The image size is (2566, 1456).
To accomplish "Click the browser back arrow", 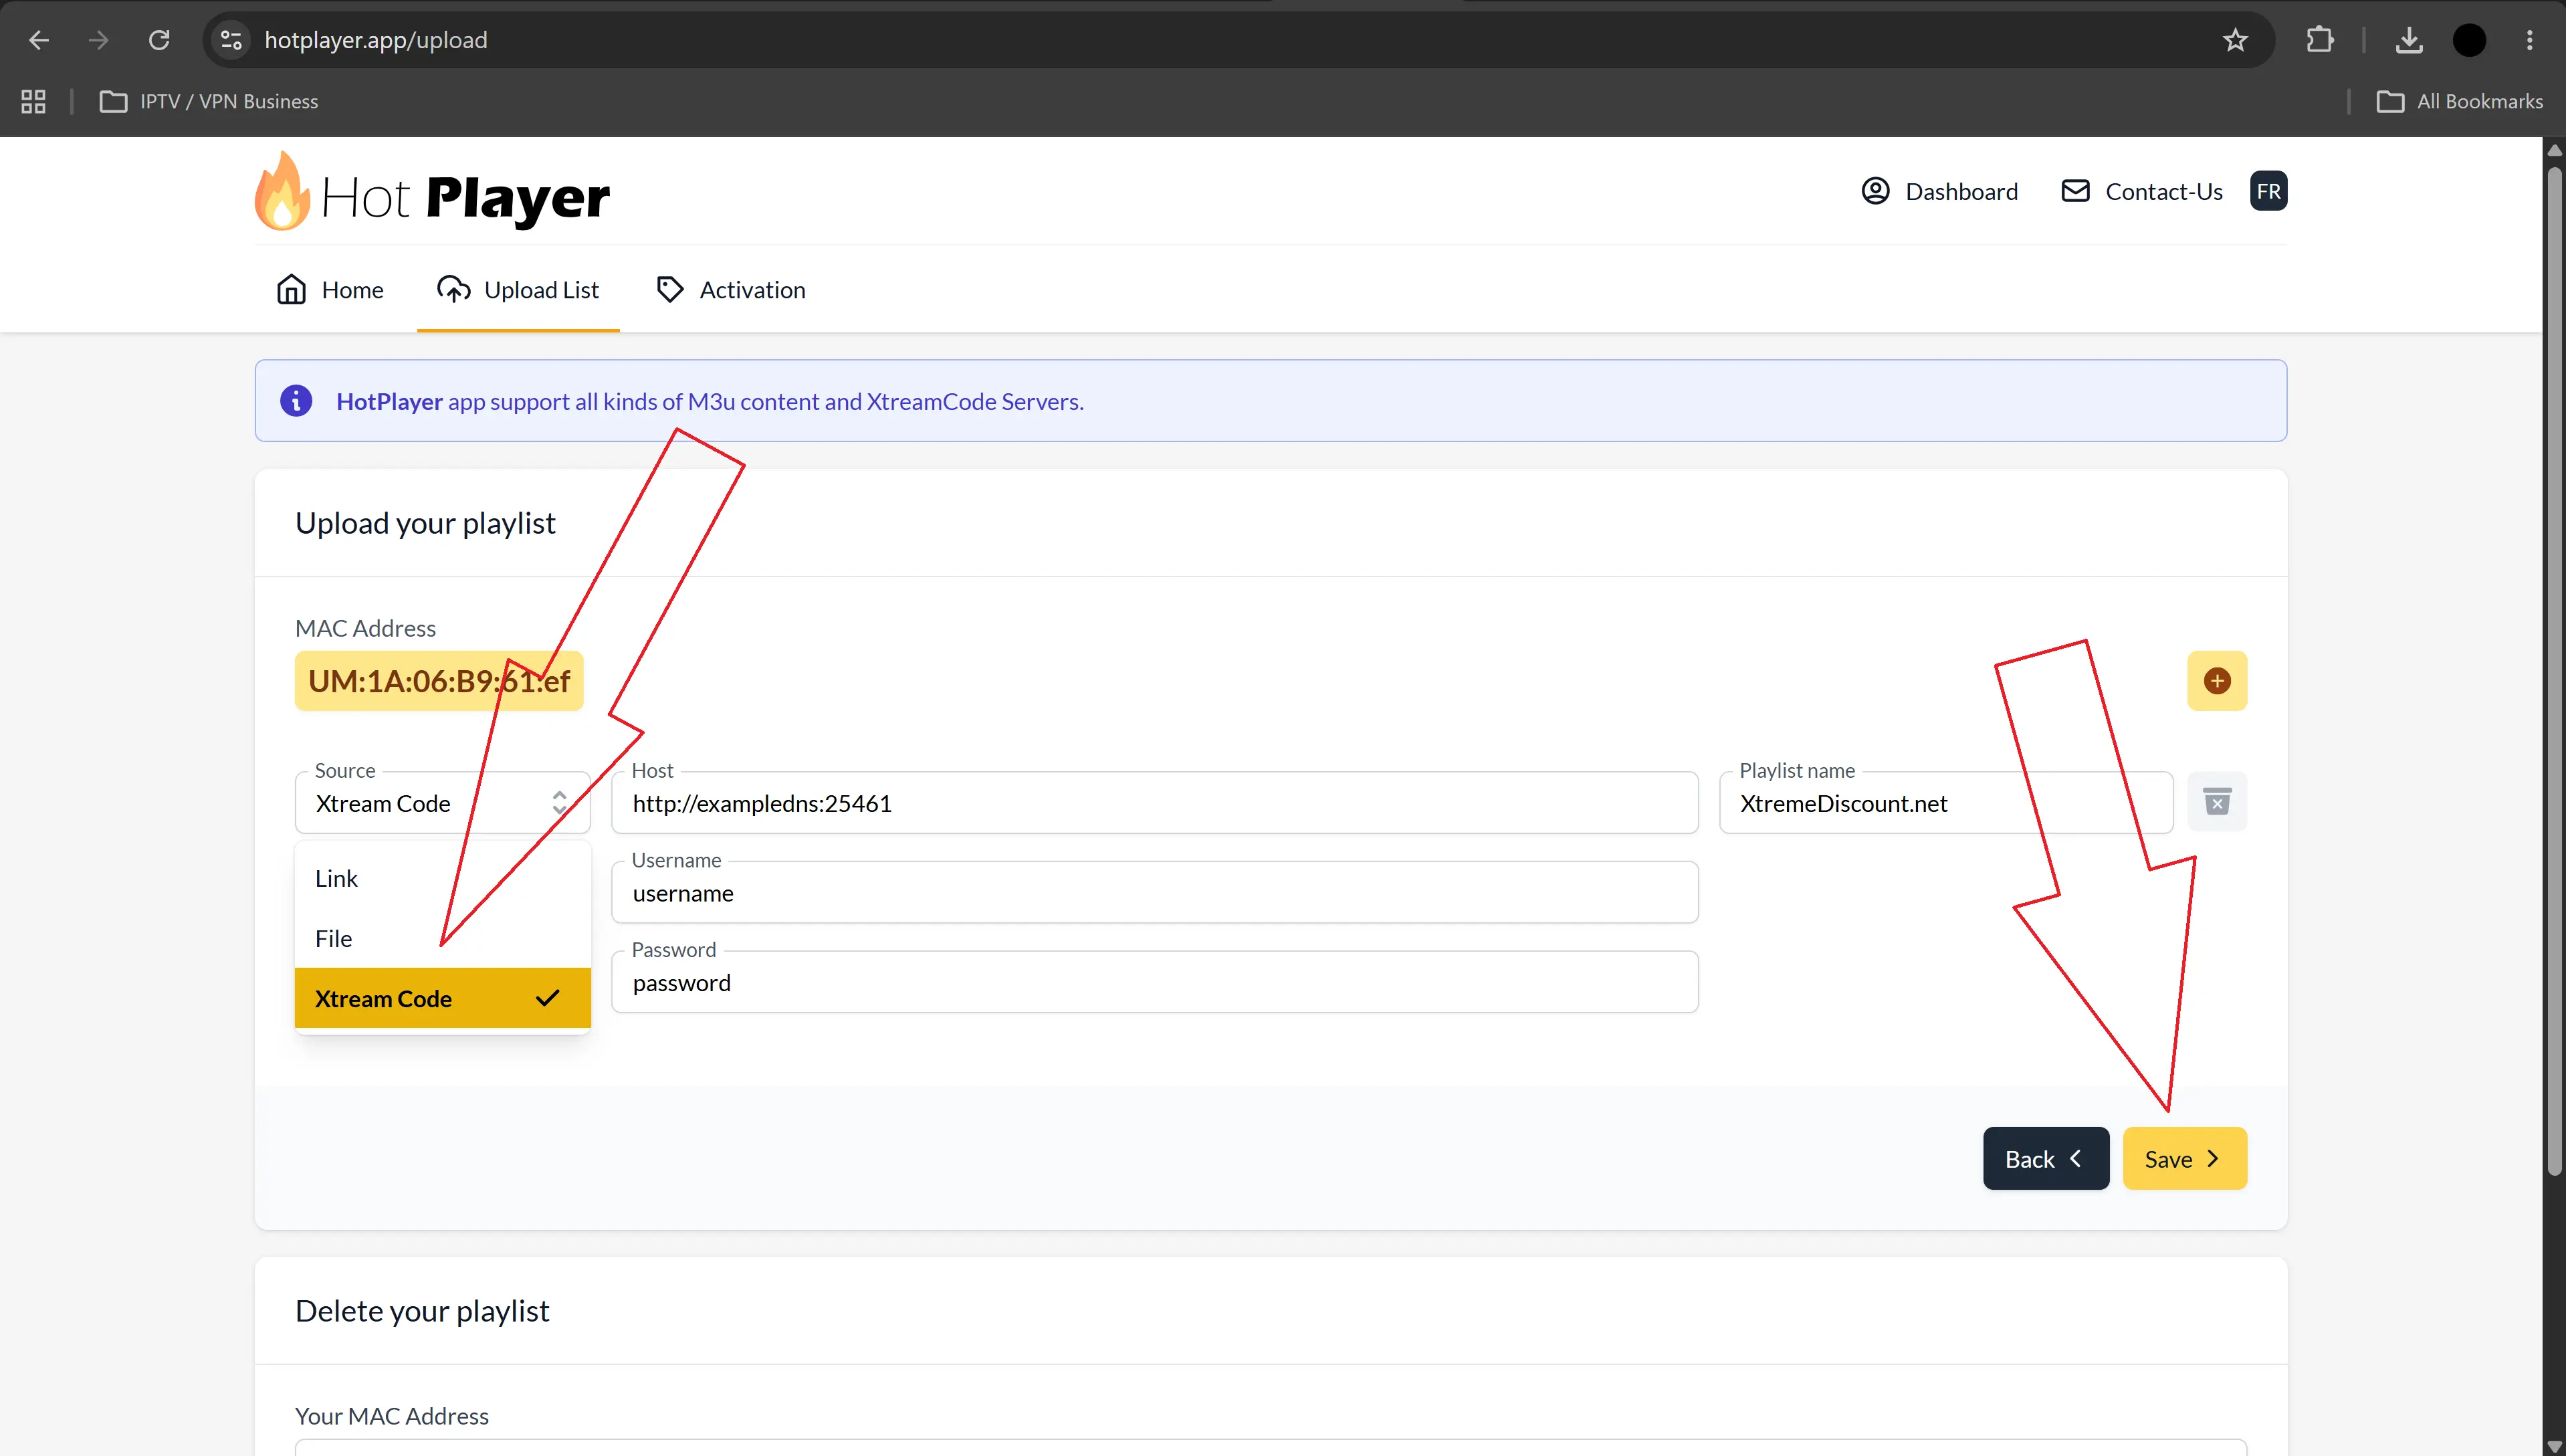I will [x=39, y=40].
